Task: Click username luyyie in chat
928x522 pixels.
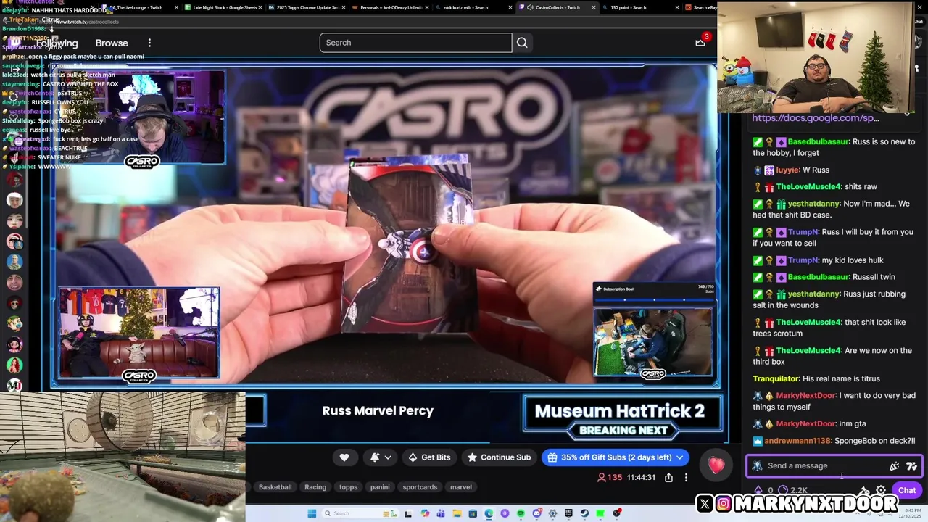Action: [787, 170]
